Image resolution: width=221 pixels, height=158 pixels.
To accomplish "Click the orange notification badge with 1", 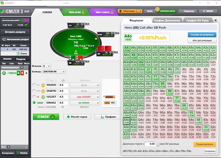I will (157, 9).
